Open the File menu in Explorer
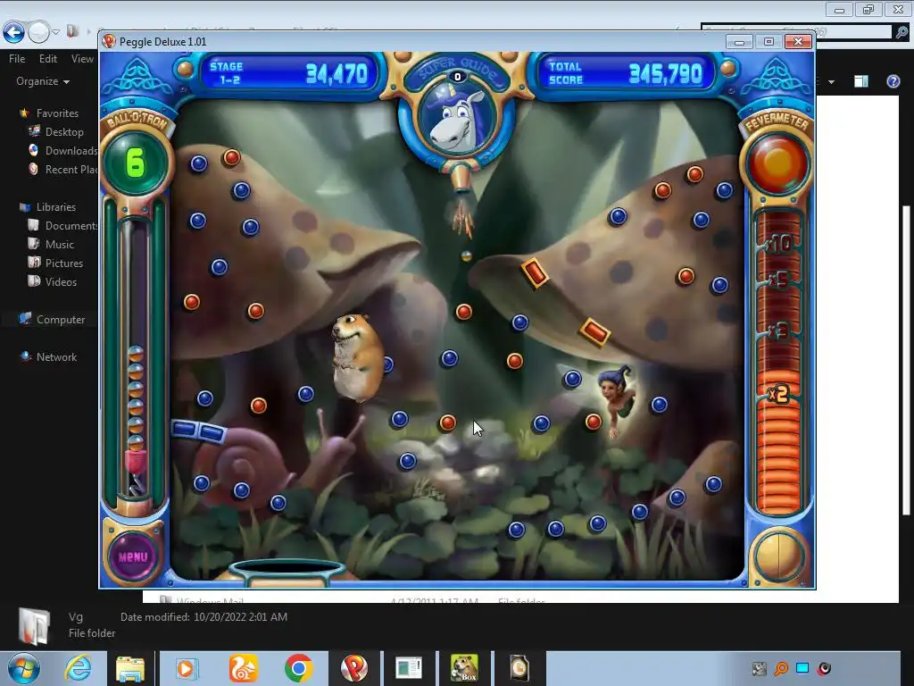Image resolution: width=914 pixels, height=686 pixels. (17, 58)
